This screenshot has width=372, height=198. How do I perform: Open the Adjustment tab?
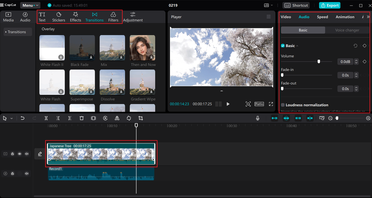click(133, 17)
